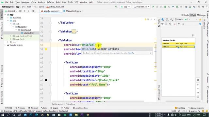Collapse the app module tree node

click(x=5, y=15)
